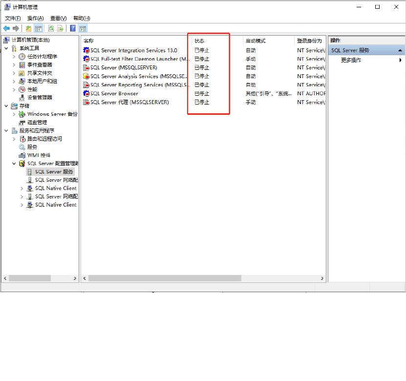Expand the 事件查看器 node
The image size is (406, 381).
14,64
